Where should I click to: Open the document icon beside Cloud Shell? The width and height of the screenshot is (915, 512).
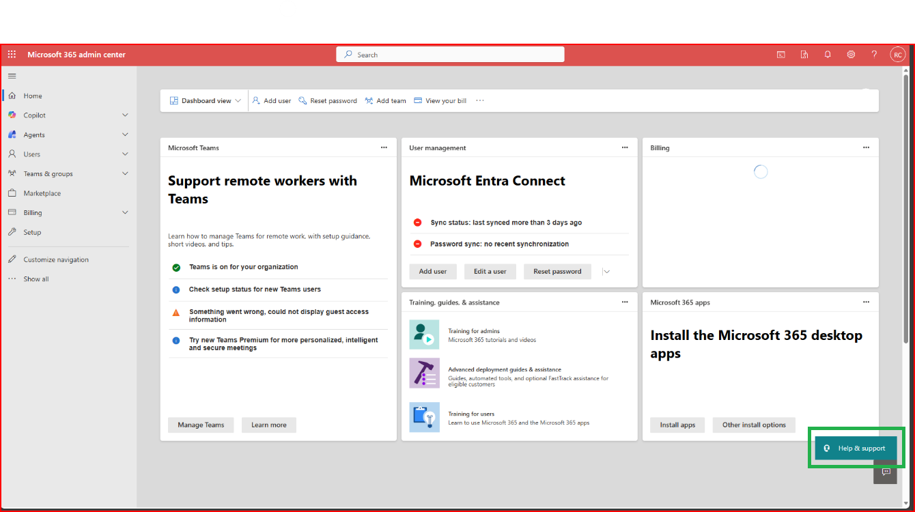(804, 55)
